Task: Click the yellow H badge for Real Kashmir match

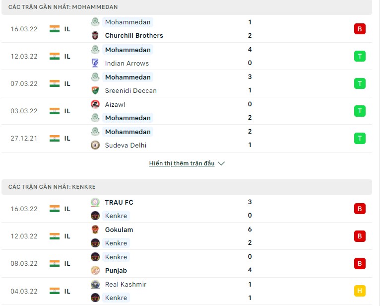Action: coord(360,291)
